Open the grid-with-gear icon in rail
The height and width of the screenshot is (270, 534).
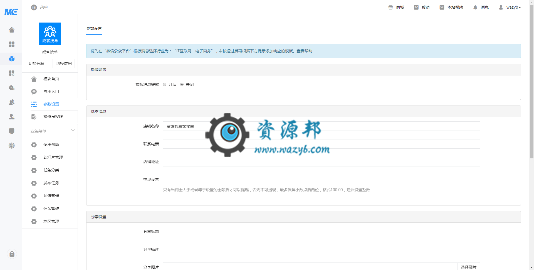12,73
